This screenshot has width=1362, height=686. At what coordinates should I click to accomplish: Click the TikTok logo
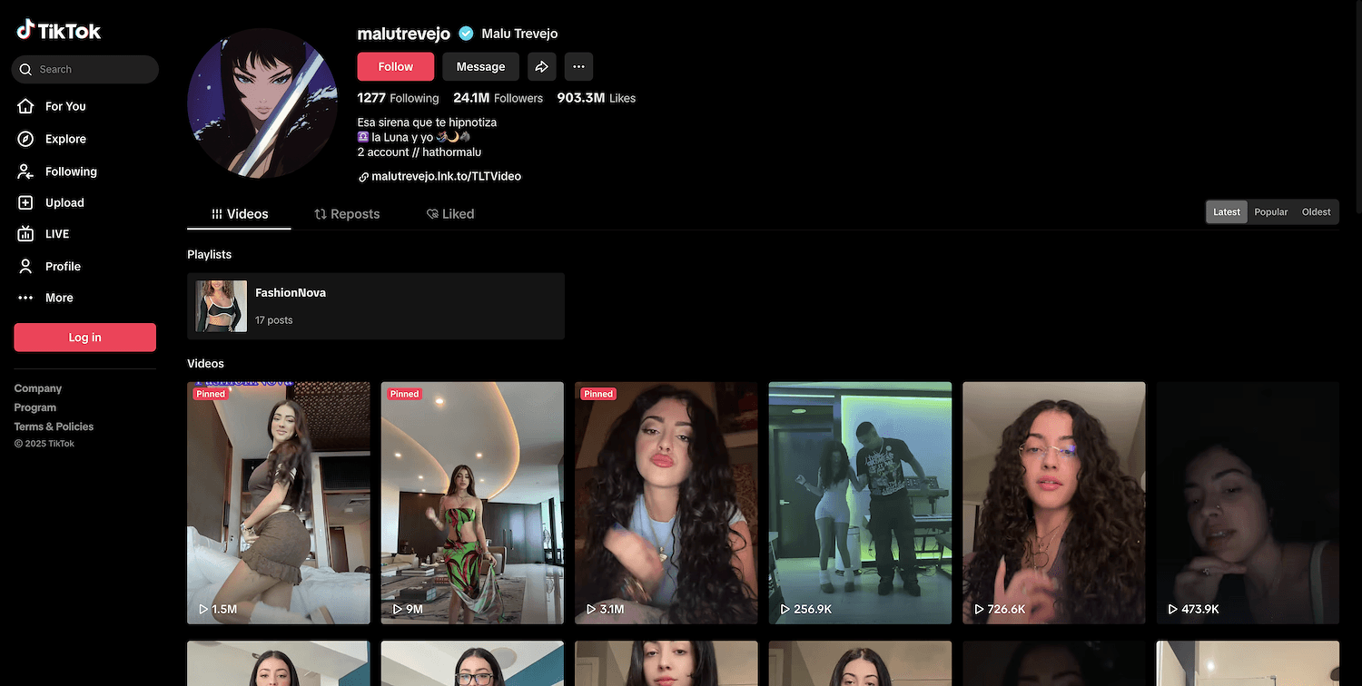[x=59, y=31]
